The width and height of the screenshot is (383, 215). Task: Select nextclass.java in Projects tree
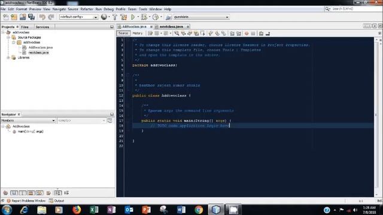pyautogui.click(x=38, y=53)
